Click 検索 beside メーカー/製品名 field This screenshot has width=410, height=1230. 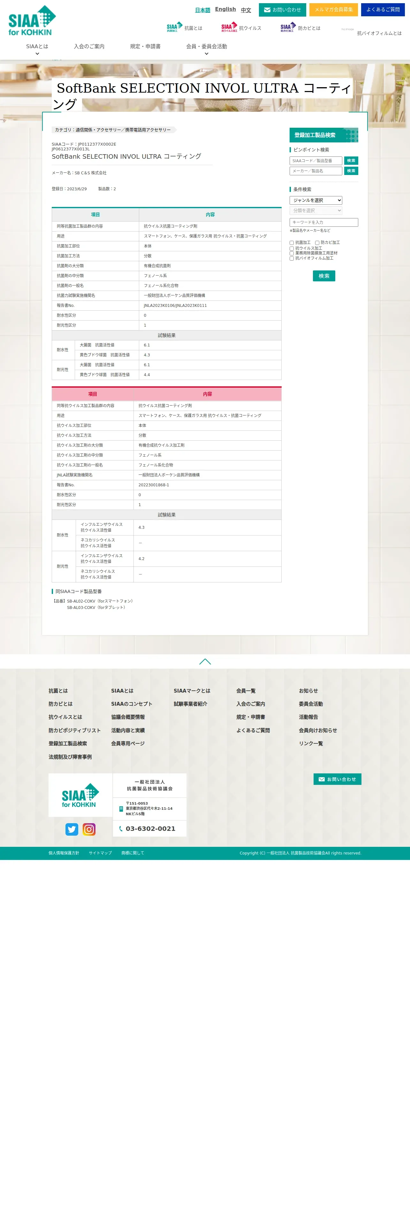(x=351, y=171)
